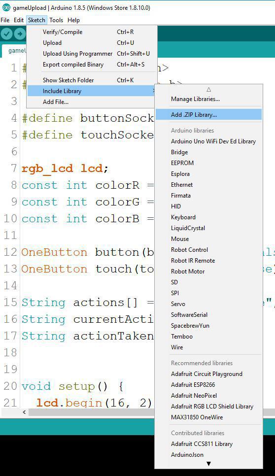Include Adafruit RGB LCD Shield Library
275x476 pixels.
click(208, 407)
